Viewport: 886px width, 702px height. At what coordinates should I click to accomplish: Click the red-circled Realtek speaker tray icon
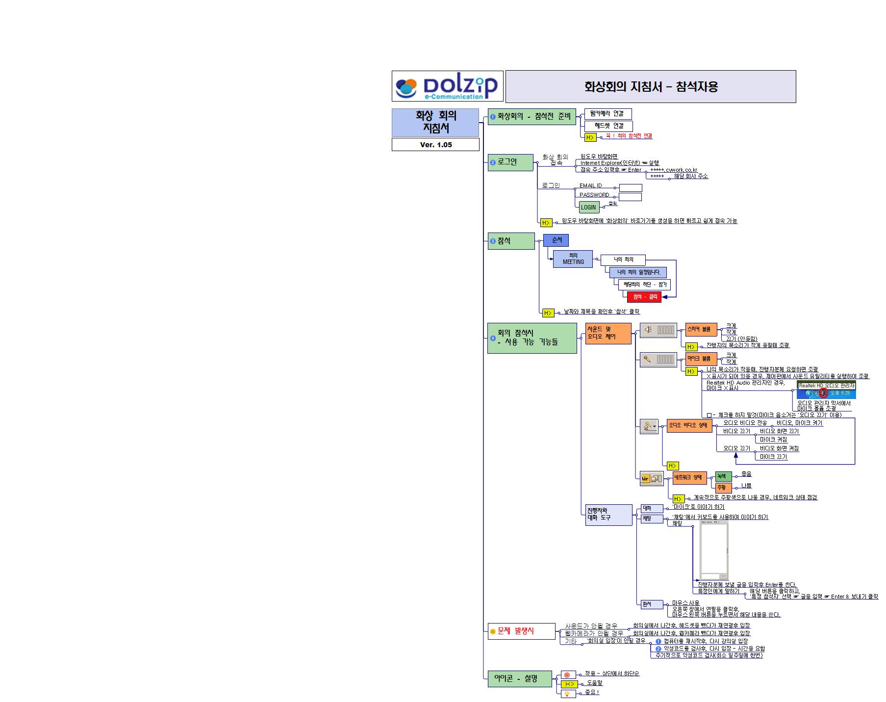click(823, 393)
